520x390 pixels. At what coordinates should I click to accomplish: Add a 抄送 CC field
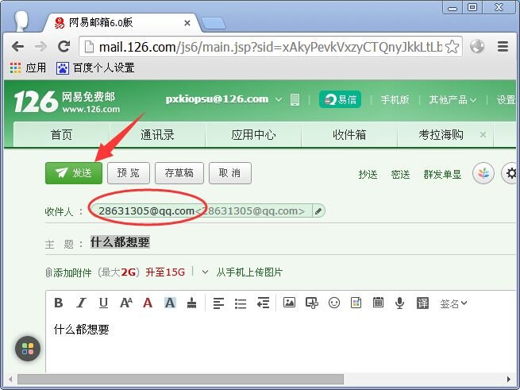coord(368,174)
